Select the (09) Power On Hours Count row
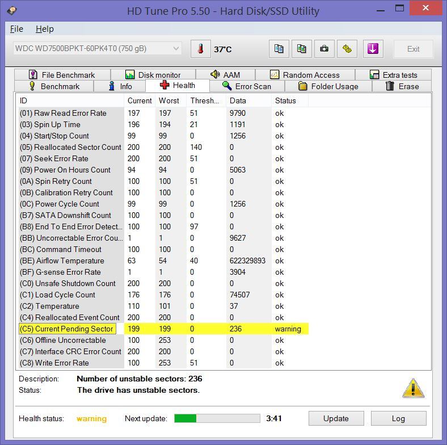This screenshot has width=447, height=445. coord(163,170)
